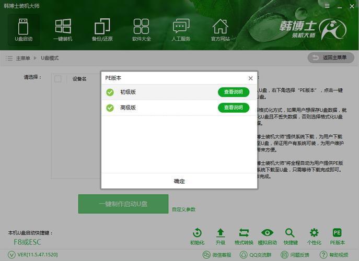Open the 个性化 gear icon
The image size is (359, 261).
[314, 236]
